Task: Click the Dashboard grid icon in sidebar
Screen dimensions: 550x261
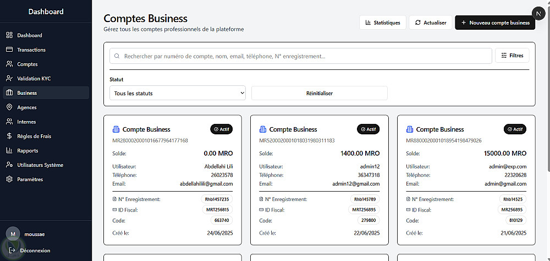Action: [9, 35]
